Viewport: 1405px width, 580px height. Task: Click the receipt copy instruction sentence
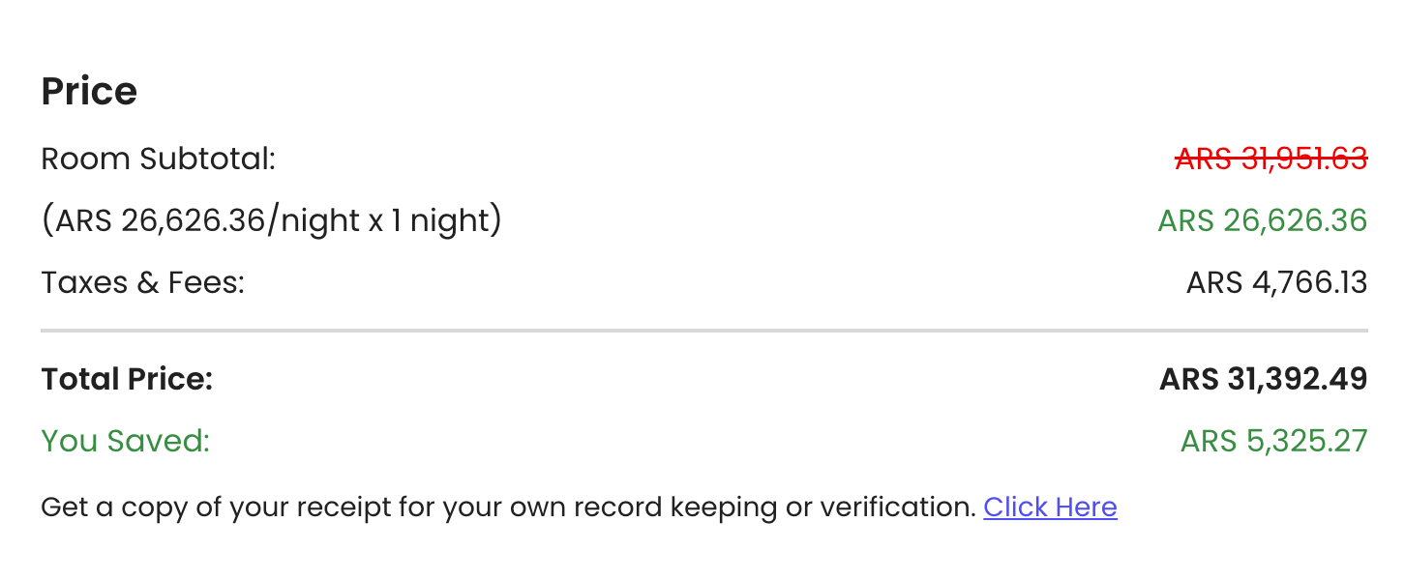pos(508,507)
